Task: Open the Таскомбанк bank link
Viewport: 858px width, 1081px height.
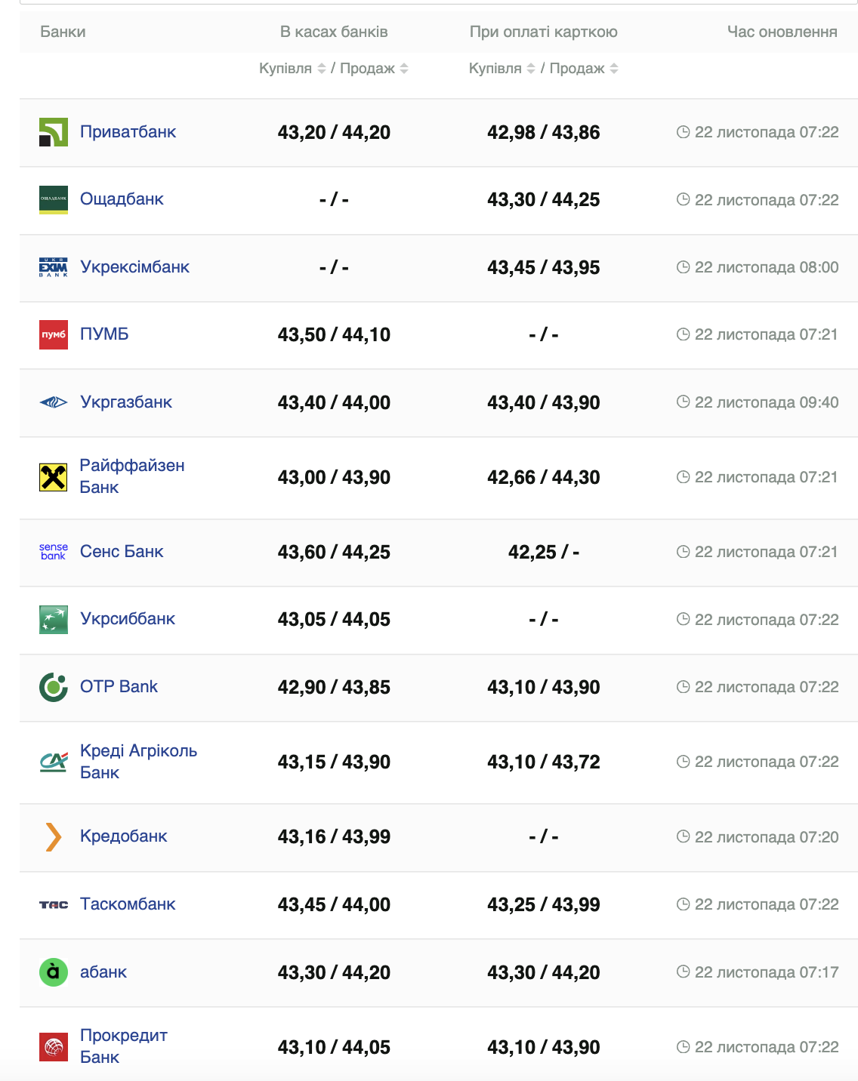Action: 128,904
